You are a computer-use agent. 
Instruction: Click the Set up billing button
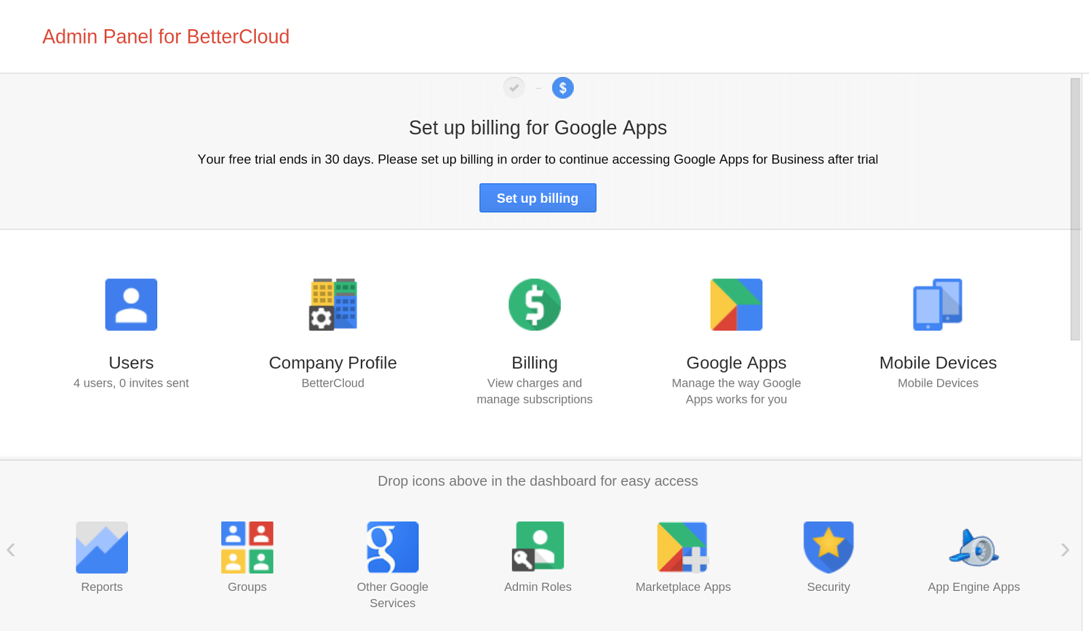538,198
